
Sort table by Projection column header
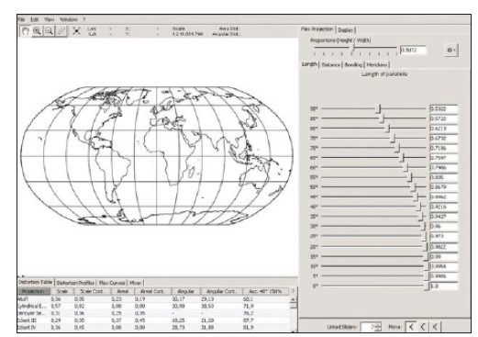(x=34, y=291)
